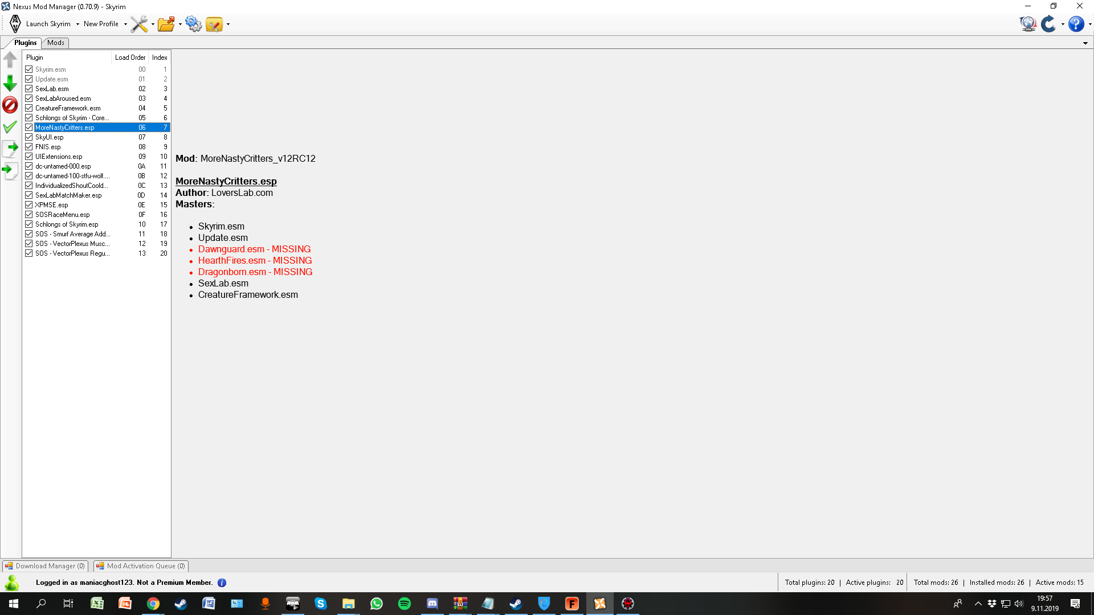Expand the Launch Skyrim dropdown arrow
This screenshot has height=615, width=1094.
click(x=77, y=24)
